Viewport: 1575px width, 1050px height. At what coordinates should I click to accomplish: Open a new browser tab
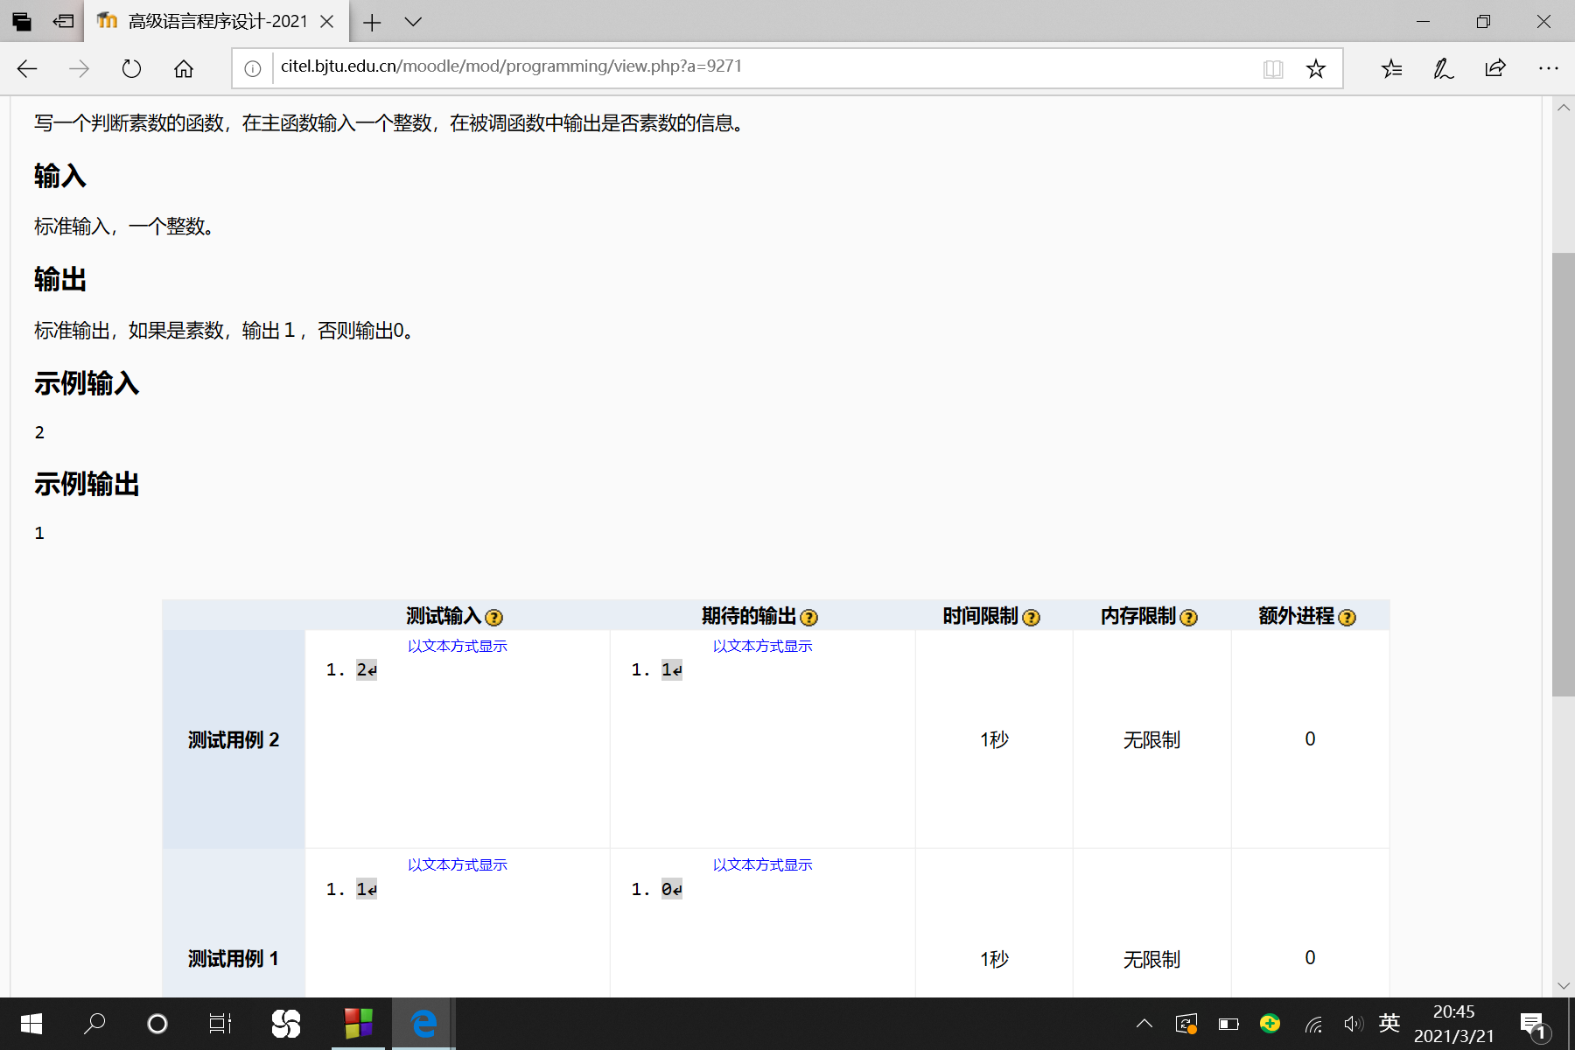[x=372, y=22]
